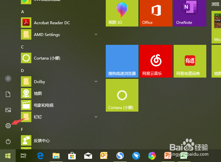The width and height of the screenshot is (221, 162).
Task: Open the large Cortana (小娜) tile
Action: pos(122,95)
